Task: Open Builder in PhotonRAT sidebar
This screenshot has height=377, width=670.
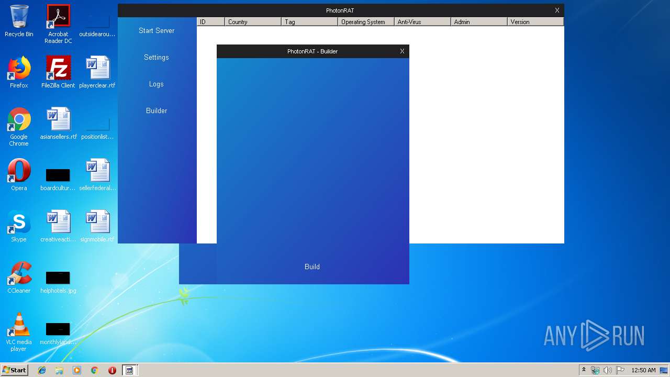Action: (157, 110)
